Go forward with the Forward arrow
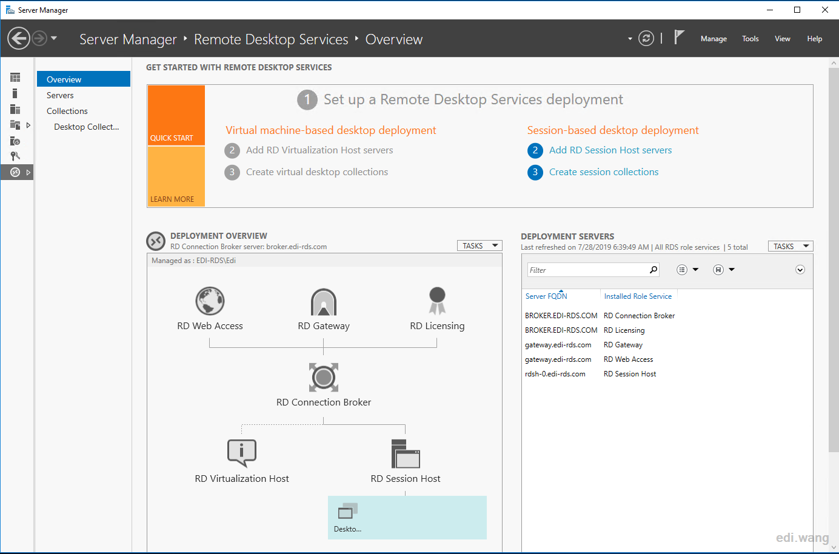Image resolution: width=839 pixels, height=554 pixels. point(39,38)
